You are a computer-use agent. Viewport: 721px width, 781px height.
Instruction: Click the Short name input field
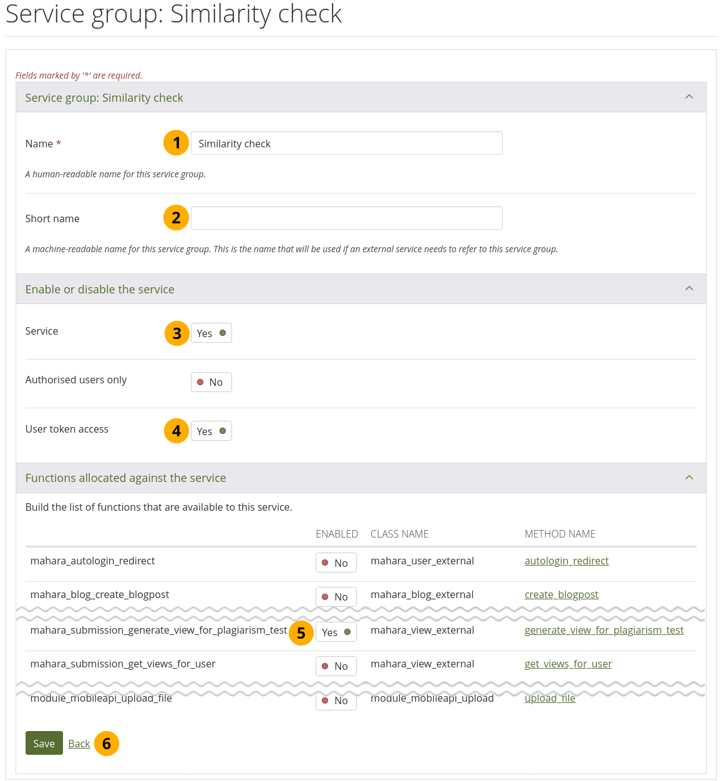[x=346, y=218]
